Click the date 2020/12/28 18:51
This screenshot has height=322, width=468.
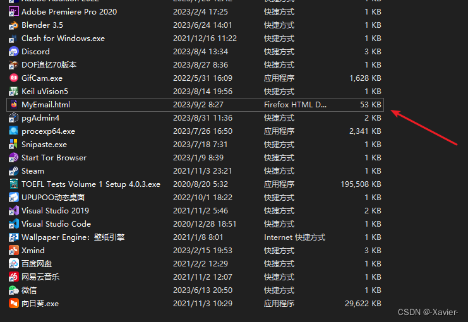pos(205,224)
